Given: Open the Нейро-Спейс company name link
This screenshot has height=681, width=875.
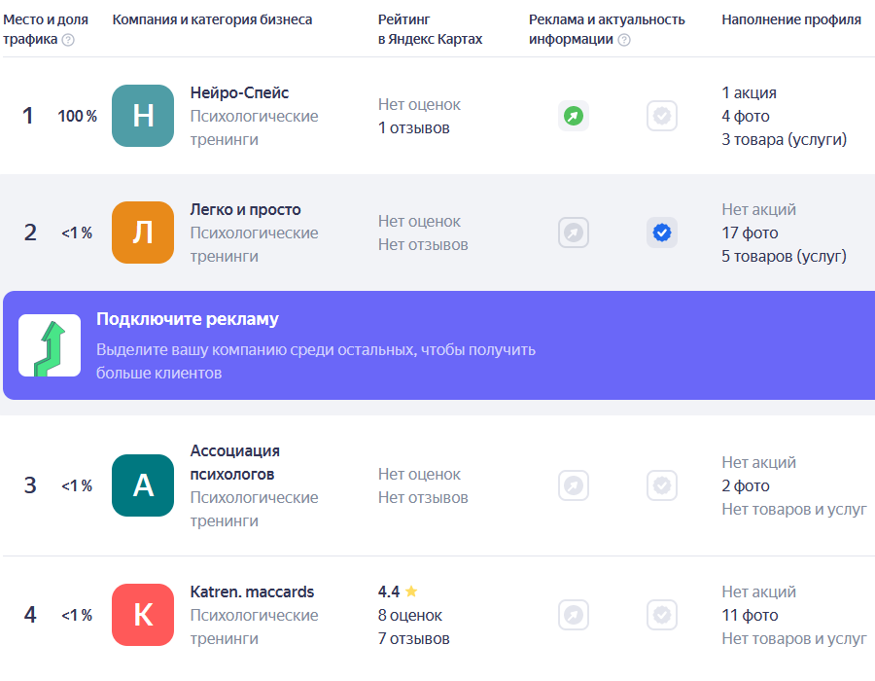Looking at the screenshot, I should point(239,92).
